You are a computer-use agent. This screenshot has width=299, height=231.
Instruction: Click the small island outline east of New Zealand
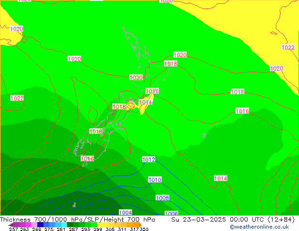tap(204, 135)
